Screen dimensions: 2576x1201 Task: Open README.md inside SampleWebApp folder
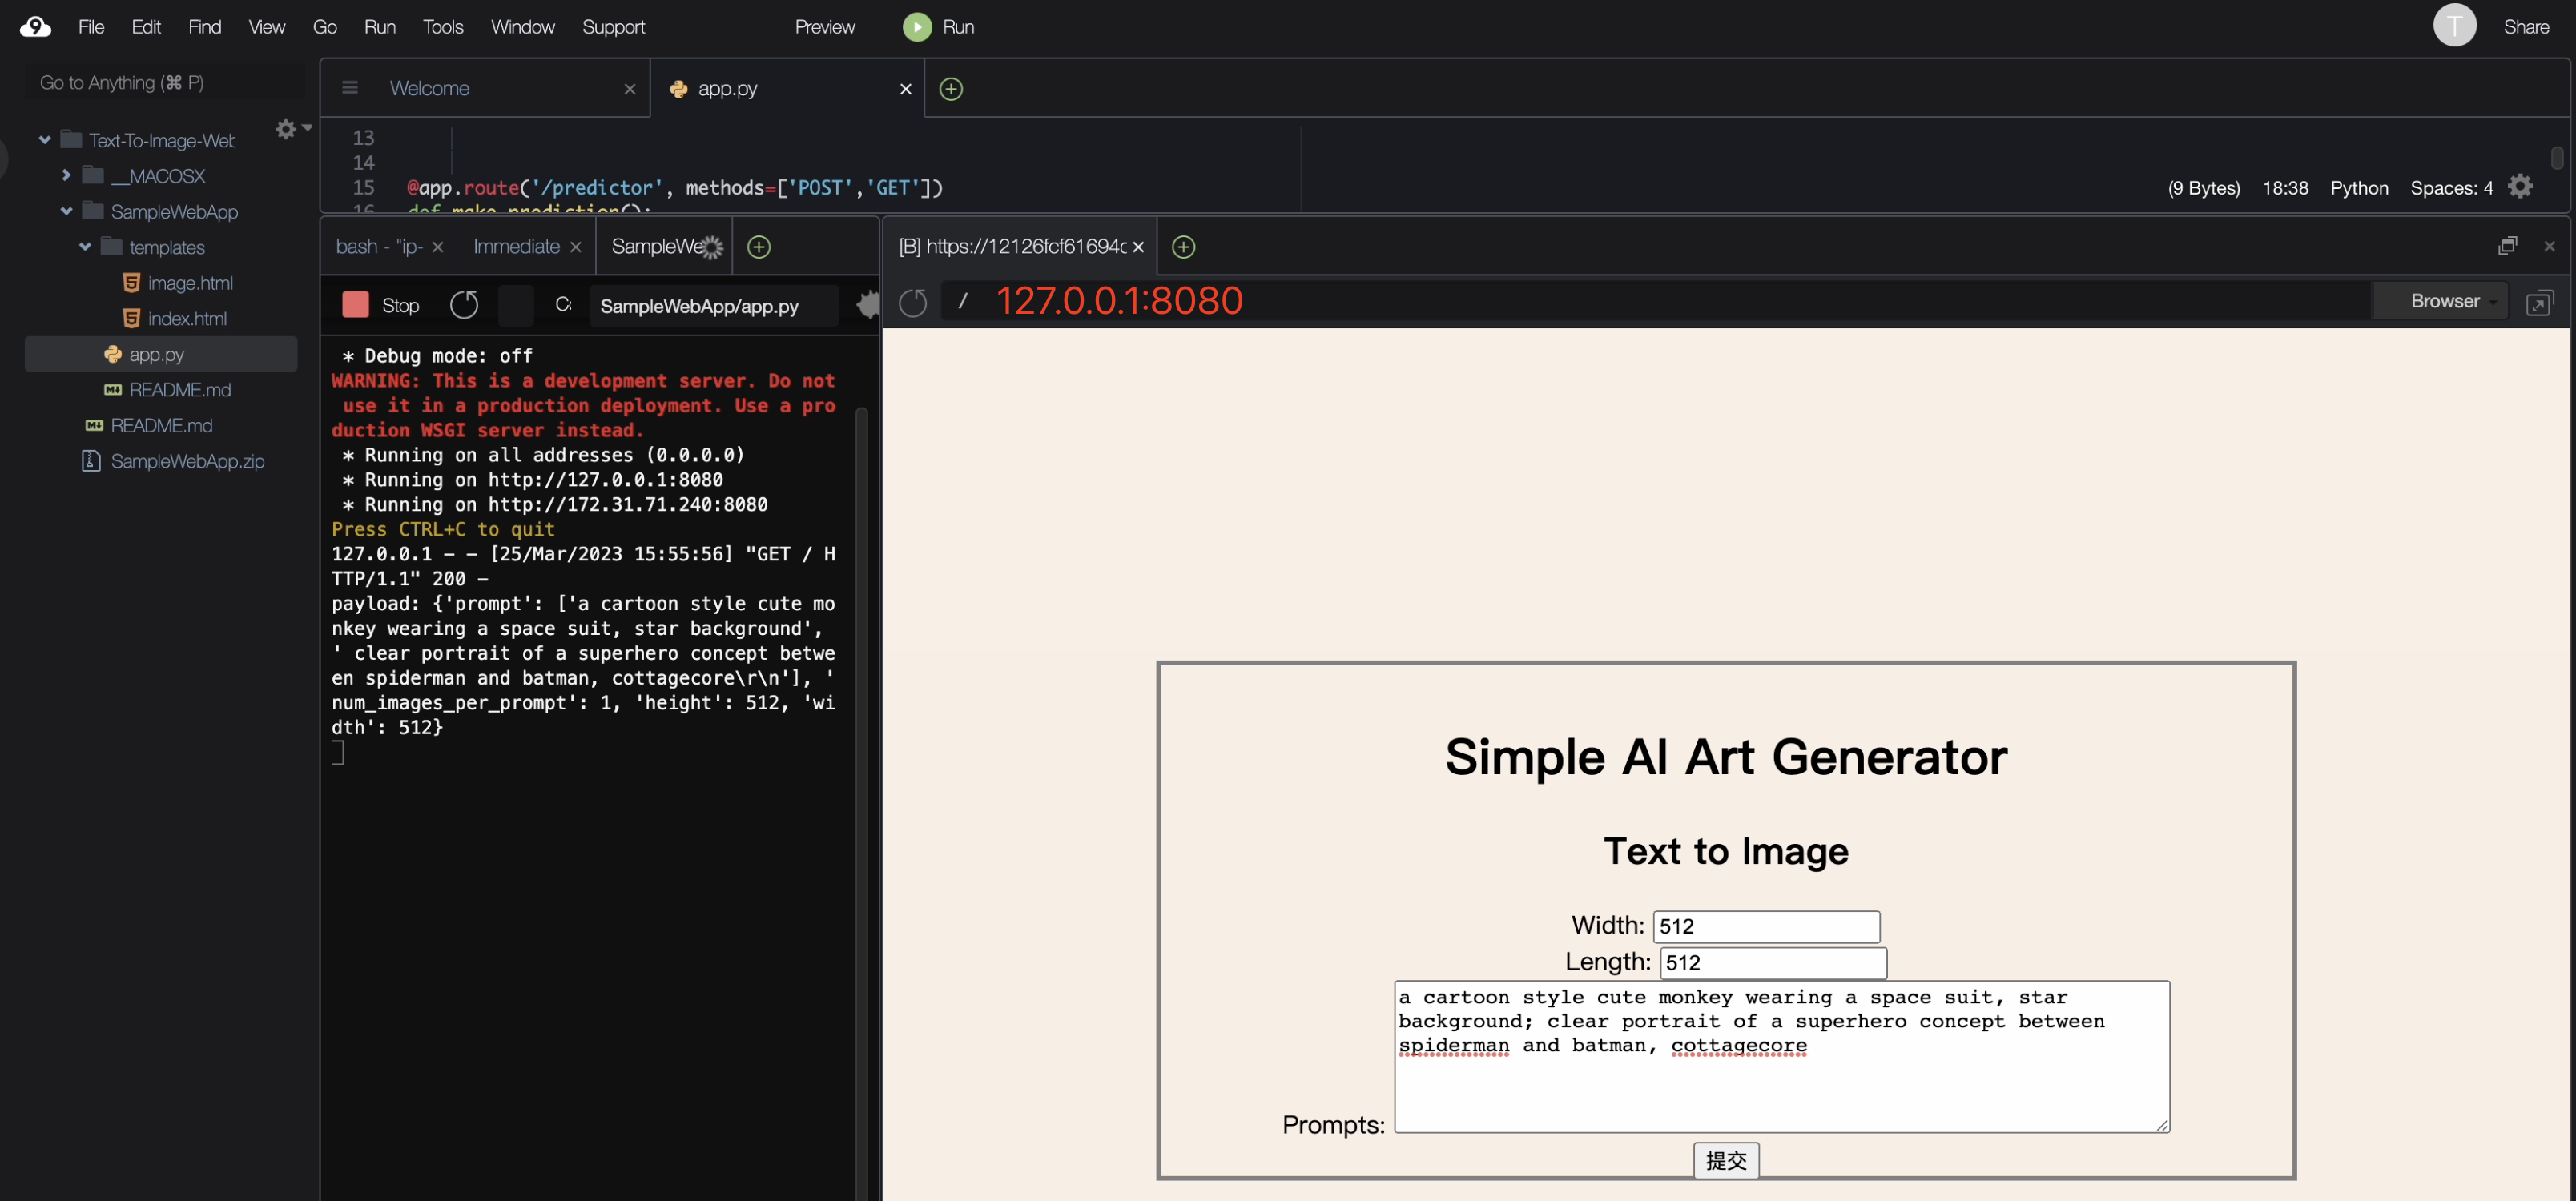coord(179,390)
